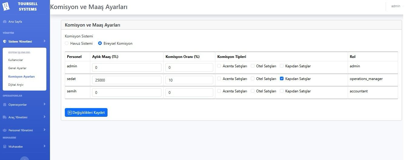Click the Araç Yönetimi truck icon
This screenshot has width=415, height=160.
click(5, 117)
